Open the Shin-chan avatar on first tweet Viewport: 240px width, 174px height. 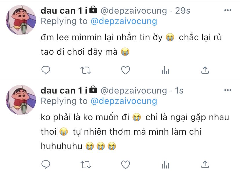pyautogui.click(x=21, y=20)
